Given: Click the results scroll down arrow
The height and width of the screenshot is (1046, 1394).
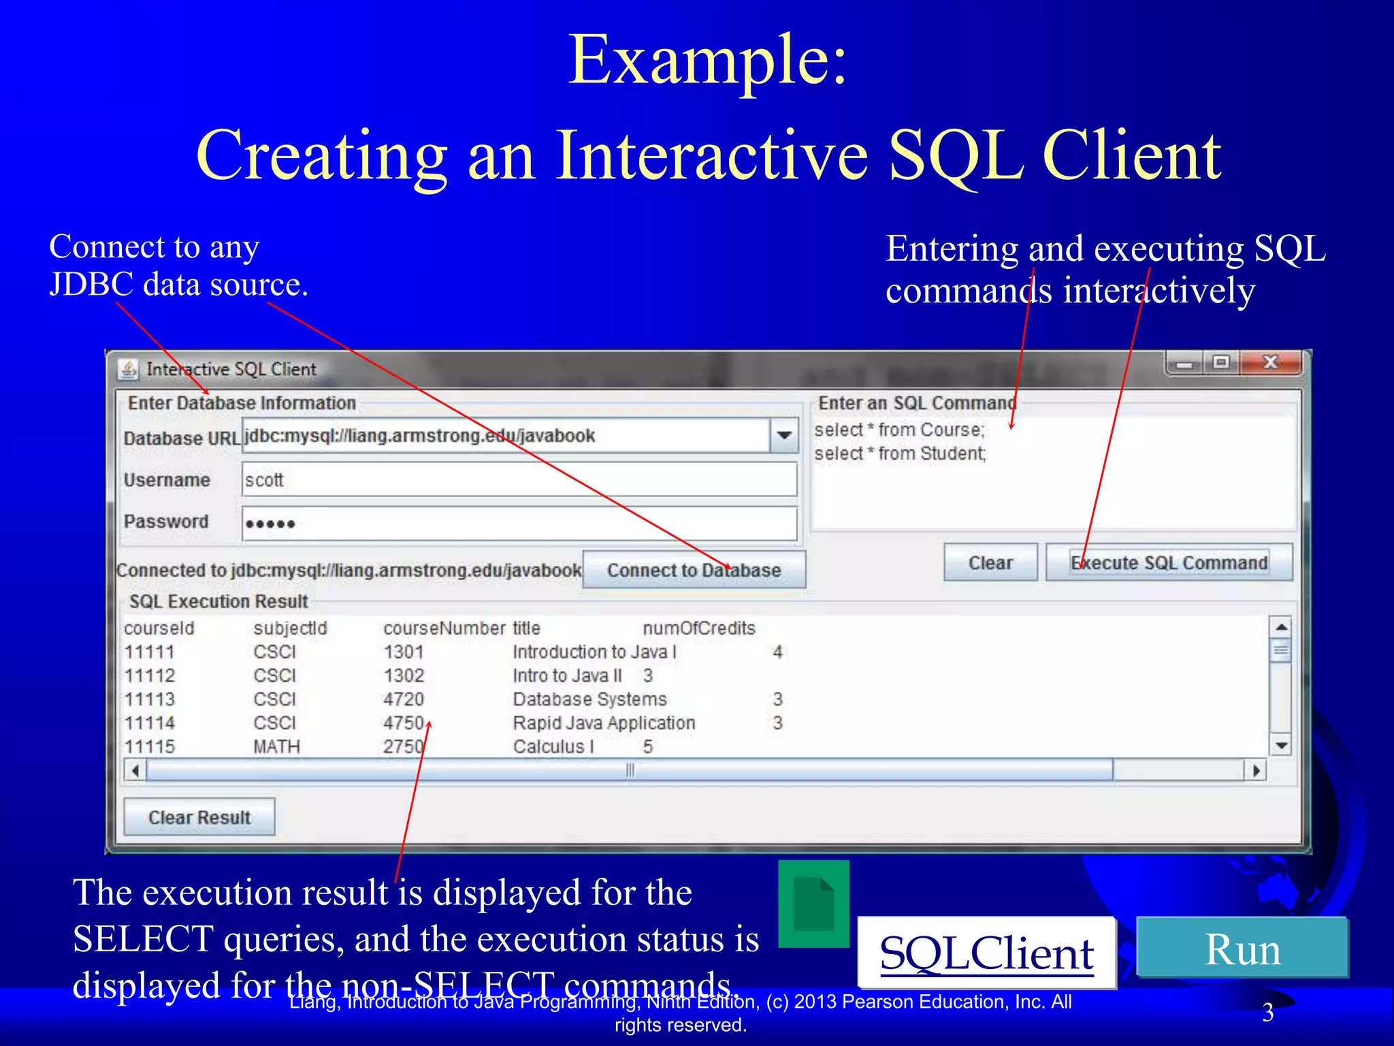Looking at the screenshot, I should [1281, 746].
